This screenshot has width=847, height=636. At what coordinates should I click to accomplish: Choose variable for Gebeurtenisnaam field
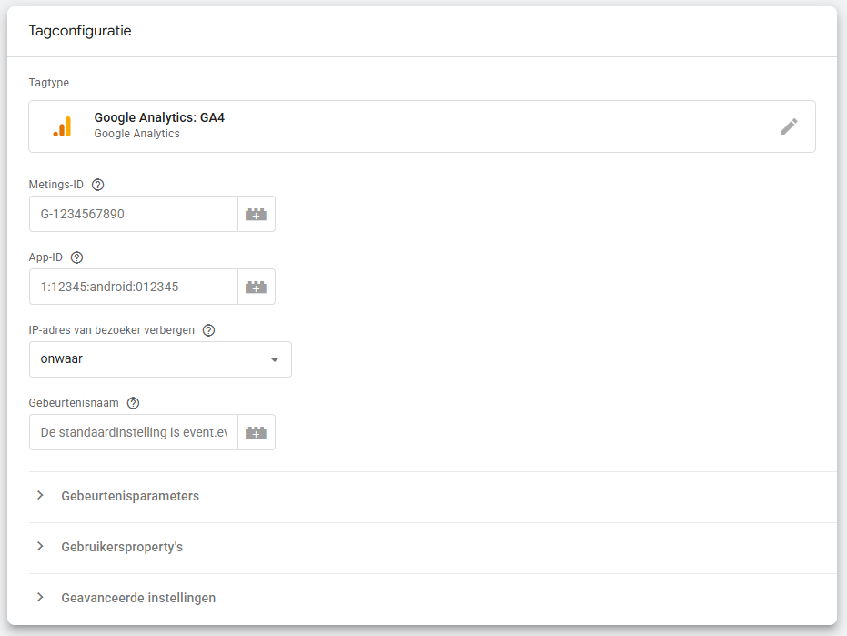click(256, 433)
